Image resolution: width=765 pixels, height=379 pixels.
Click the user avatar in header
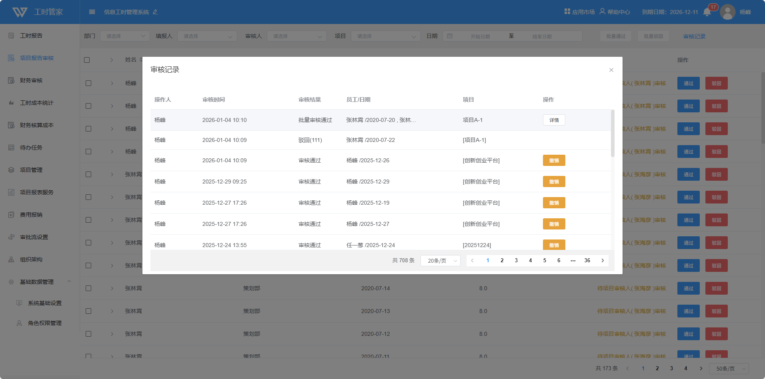click(x=727, y=12)
